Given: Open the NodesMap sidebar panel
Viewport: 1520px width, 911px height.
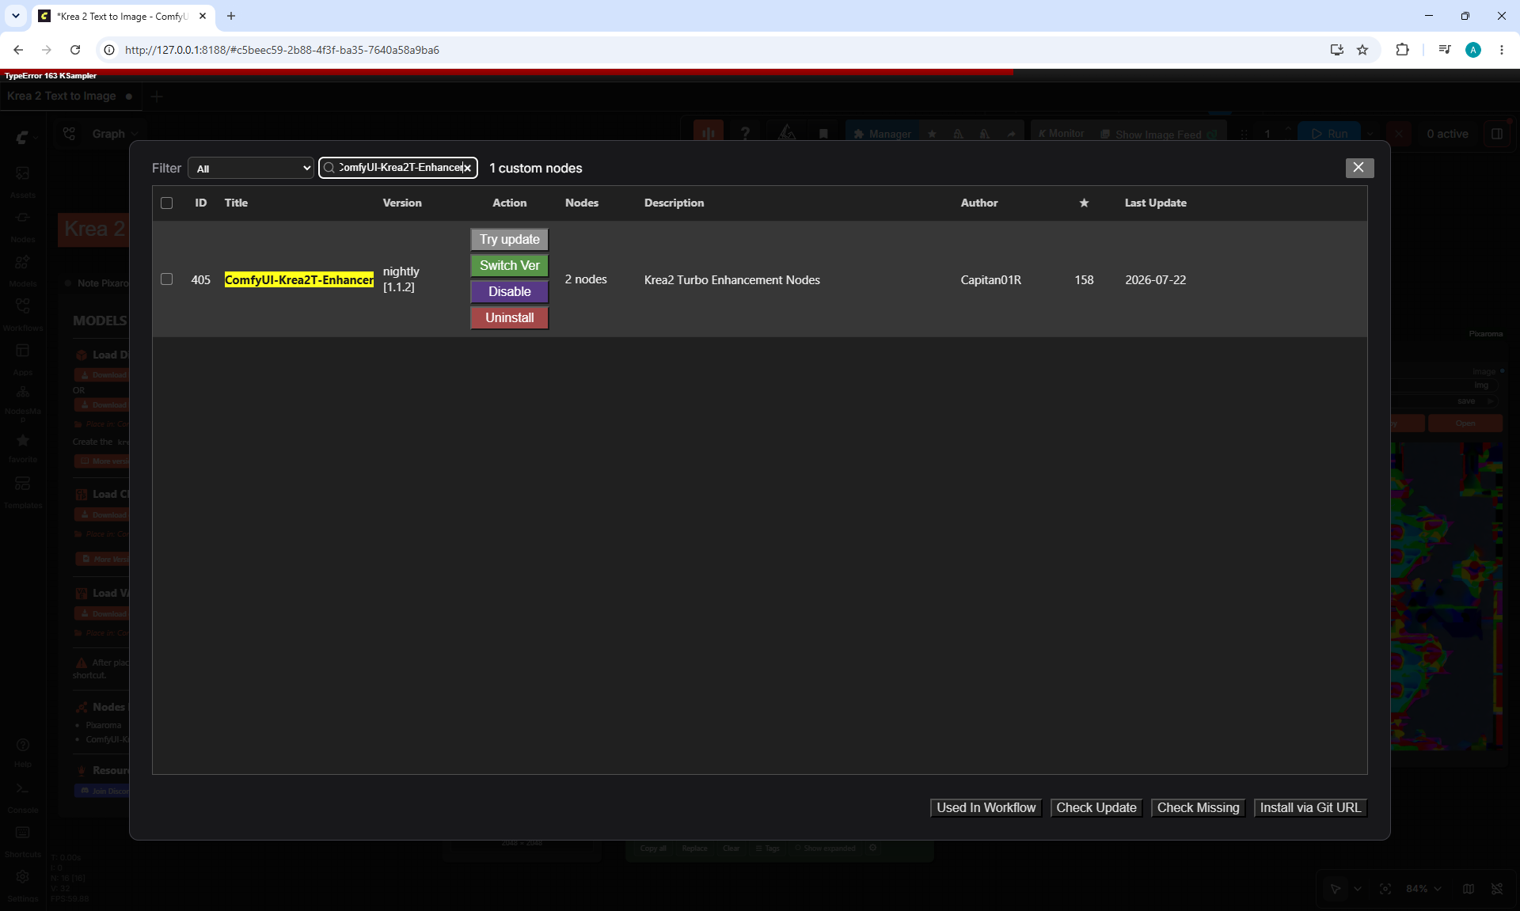Looking at the screenshot, I should 23,403.
